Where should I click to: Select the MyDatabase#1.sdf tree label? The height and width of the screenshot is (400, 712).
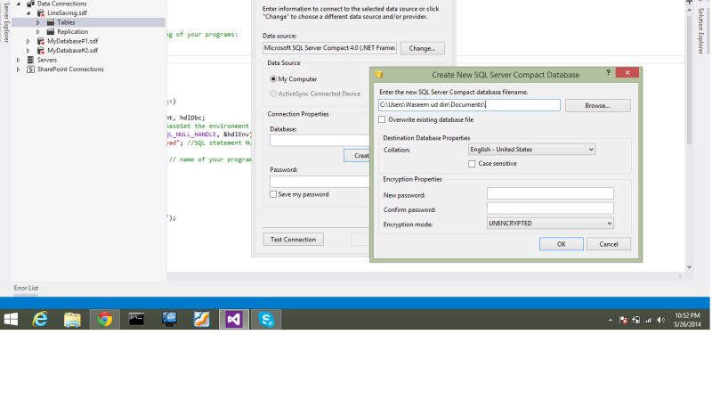pyautogui.click(x=73, y=41)
